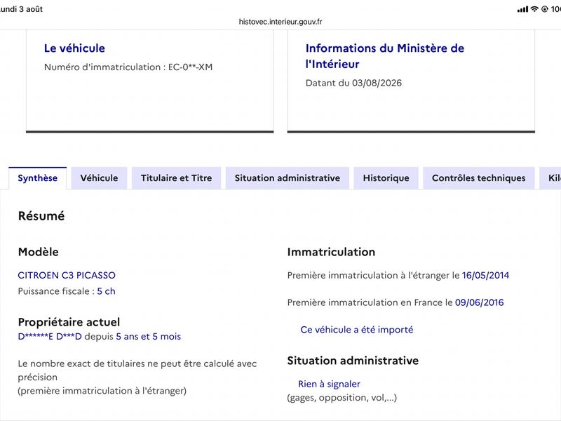The image size is (561, 421).
Task: Click owner name D******E D***D
Action: (50, 337)
